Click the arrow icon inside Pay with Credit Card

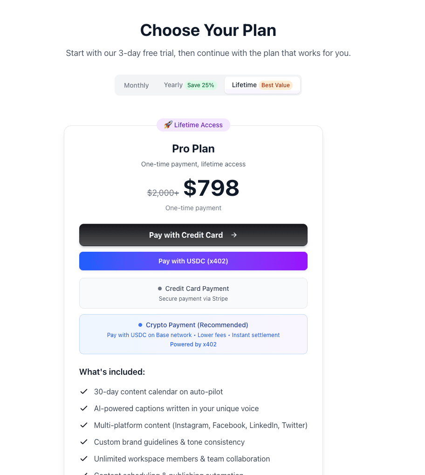point(233,235)
